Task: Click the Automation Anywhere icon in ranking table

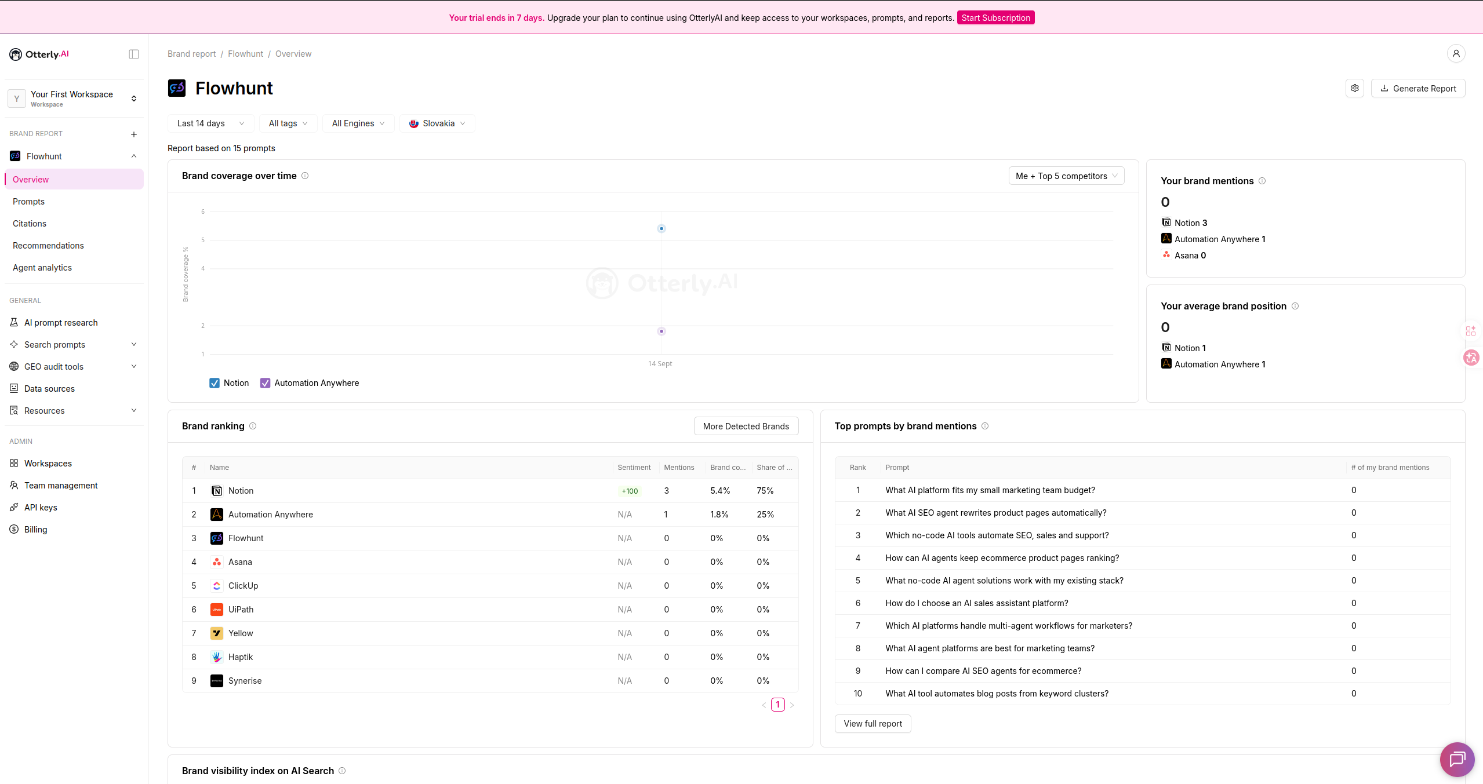Action: [217, 515]
